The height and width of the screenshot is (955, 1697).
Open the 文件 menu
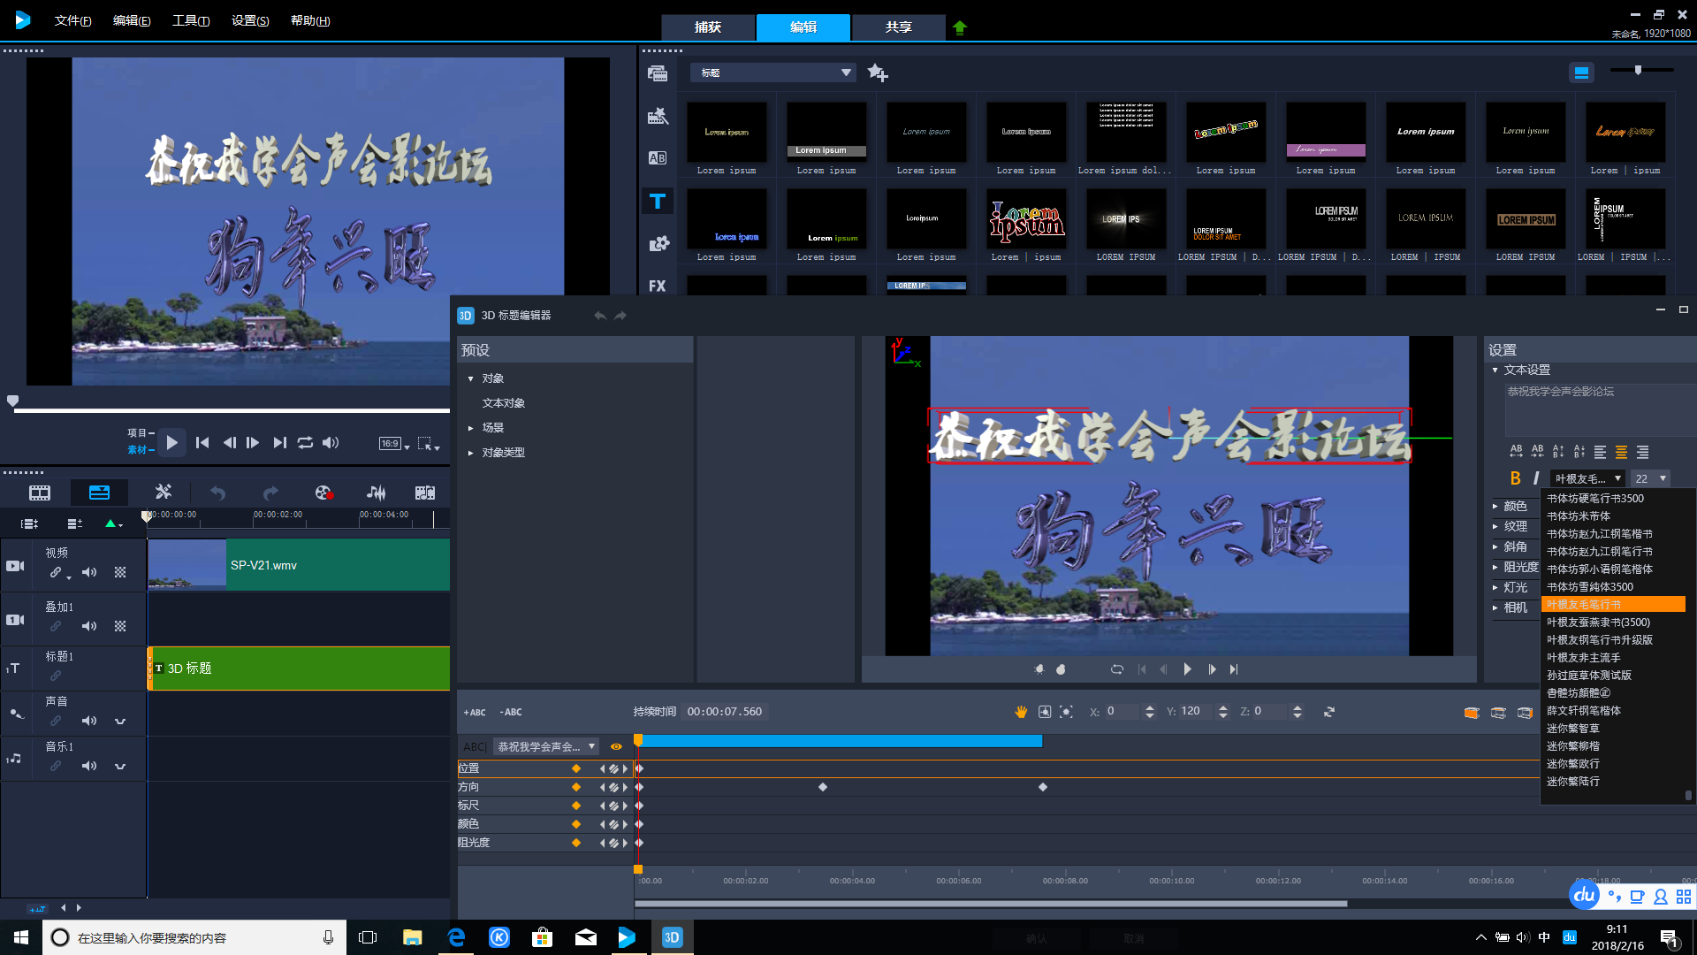point(72,20)
